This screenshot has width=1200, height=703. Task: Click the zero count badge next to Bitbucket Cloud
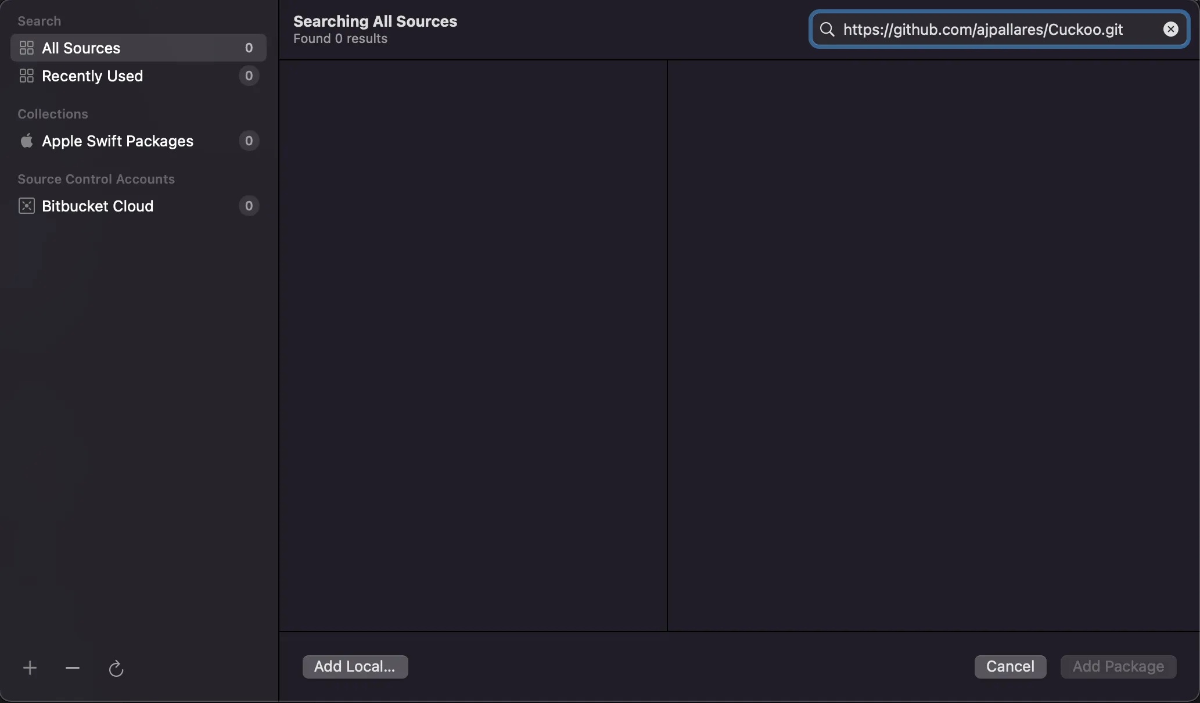click(249, 206)
